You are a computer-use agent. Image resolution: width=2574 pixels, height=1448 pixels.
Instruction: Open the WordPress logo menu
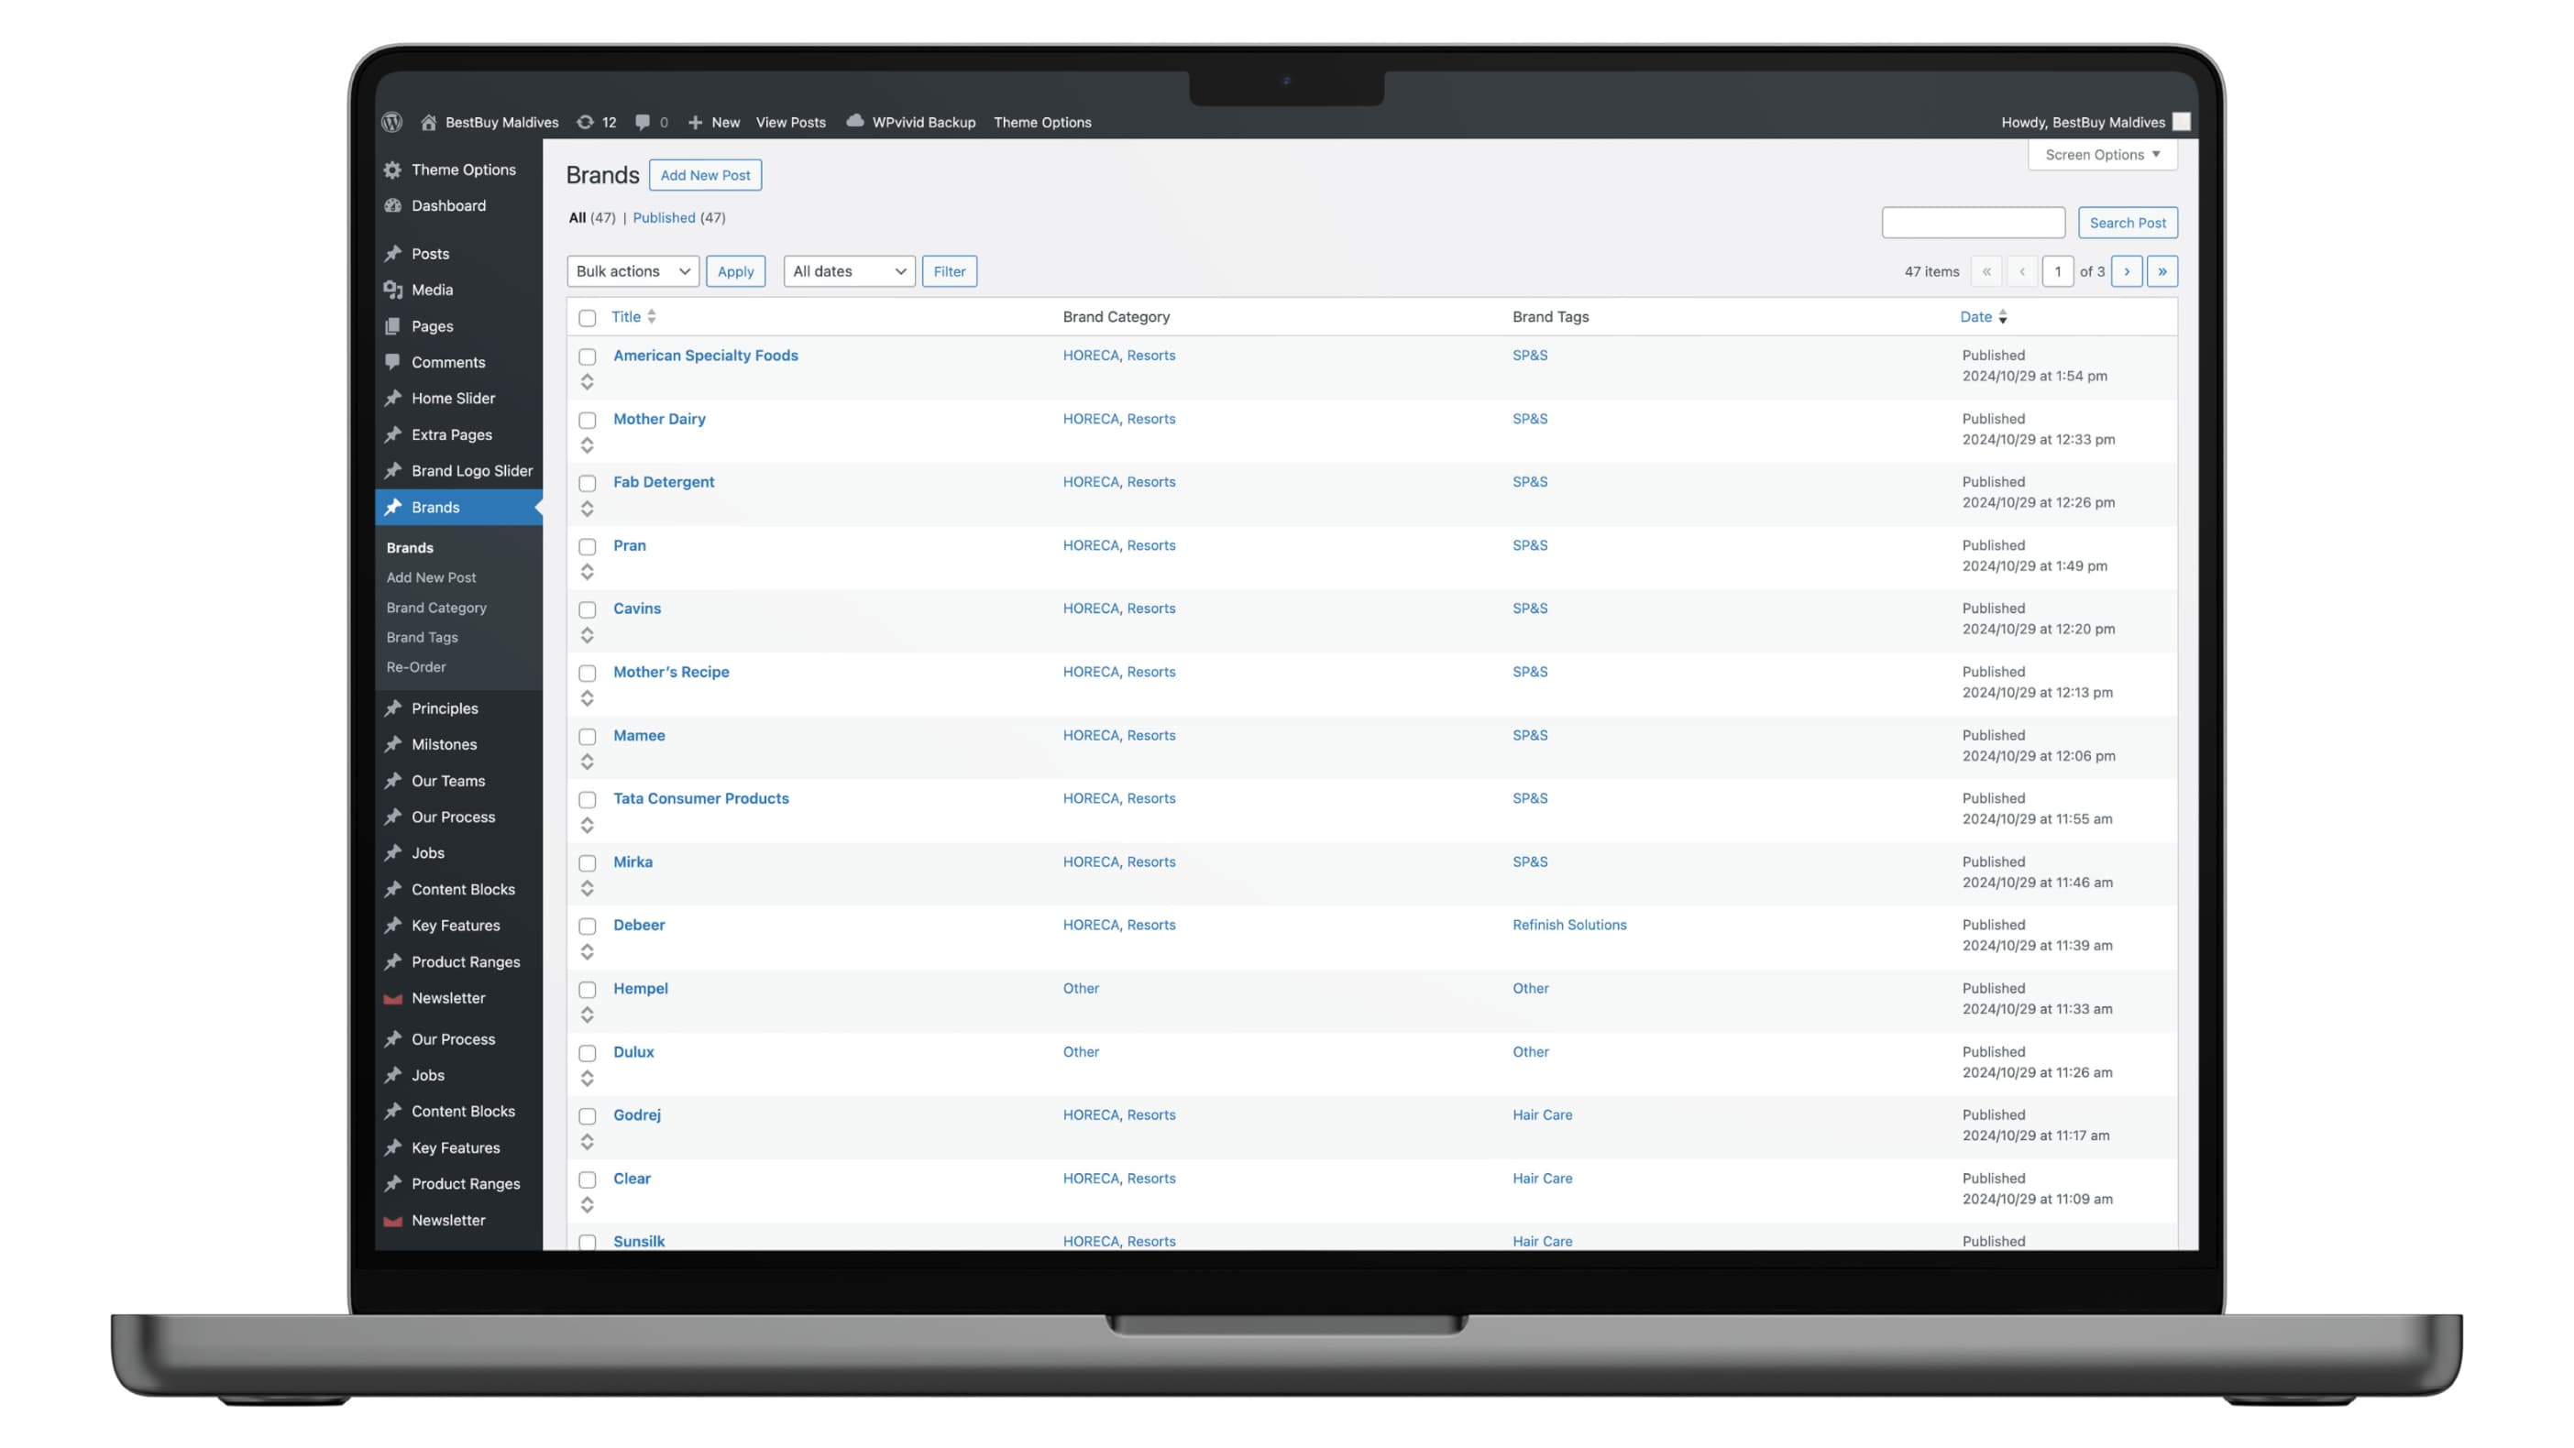coord(391,122)
